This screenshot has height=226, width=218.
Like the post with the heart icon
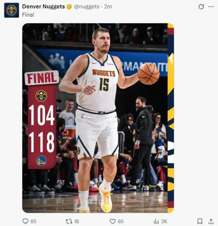(112, 221)
